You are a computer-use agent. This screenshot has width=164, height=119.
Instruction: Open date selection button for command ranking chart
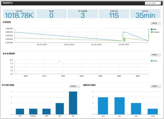click(73, 86)
